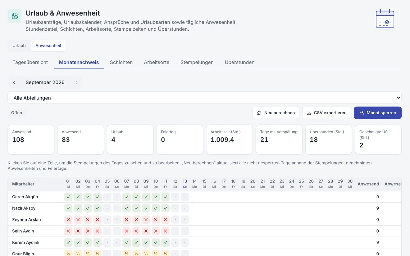Open the Tagesübersicht tab
The width and height of the screenshot is (410, 256).
pos(30,62)
